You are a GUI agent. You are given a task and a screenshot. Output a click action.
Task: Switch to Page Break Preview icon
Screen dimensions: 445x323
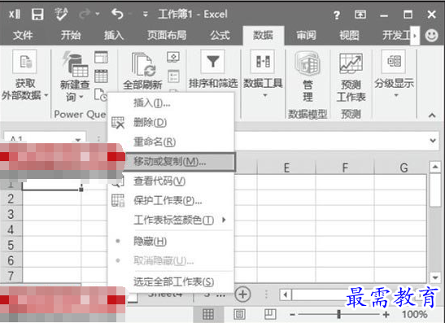pyautogui.click(x=270, y=314)
